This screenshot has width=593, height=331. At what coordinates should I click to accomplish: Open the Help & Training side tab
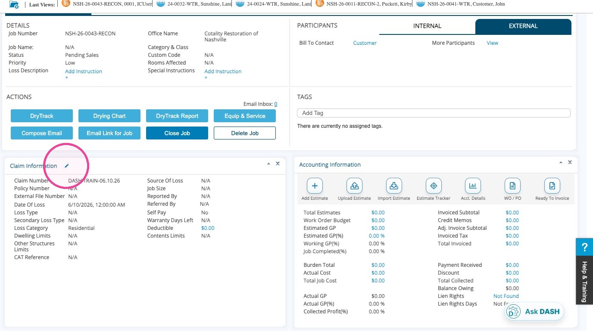584,281
